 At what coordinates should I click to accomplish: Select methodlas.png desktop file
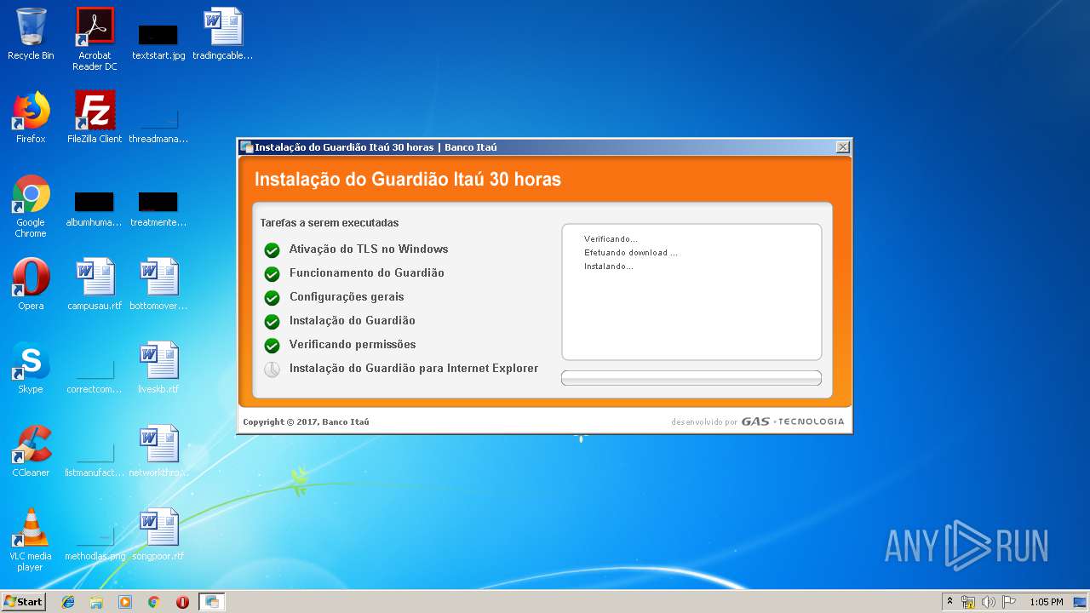click(x=95, y=545)
